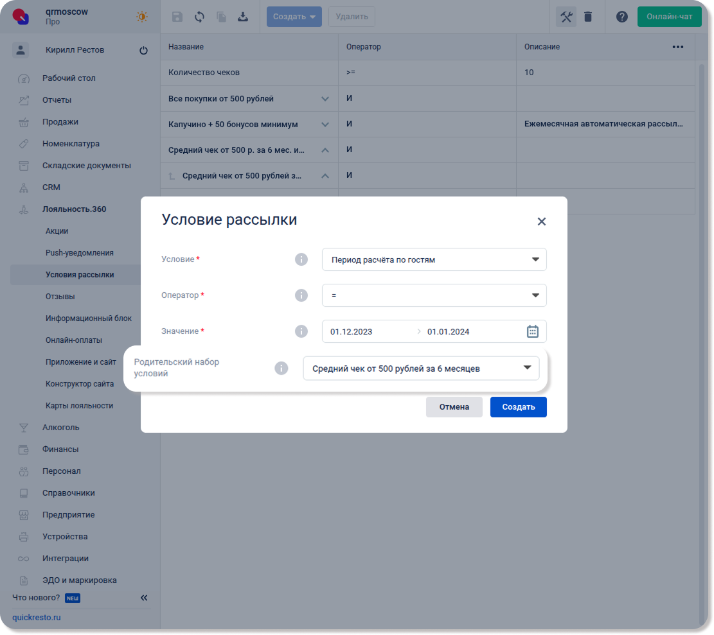Open Push-уведомления in sidebar

79,253
